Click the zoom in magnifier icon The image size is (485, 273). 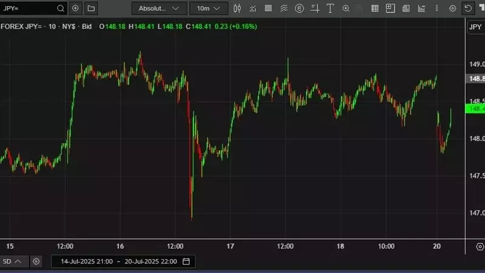346,8
